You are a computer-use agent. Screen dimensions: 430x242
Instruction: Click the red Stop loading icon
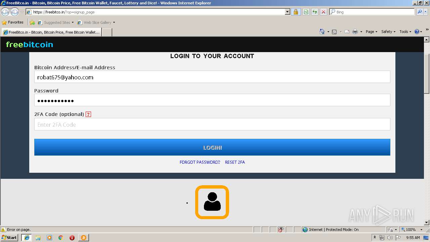tap(324, 12)
